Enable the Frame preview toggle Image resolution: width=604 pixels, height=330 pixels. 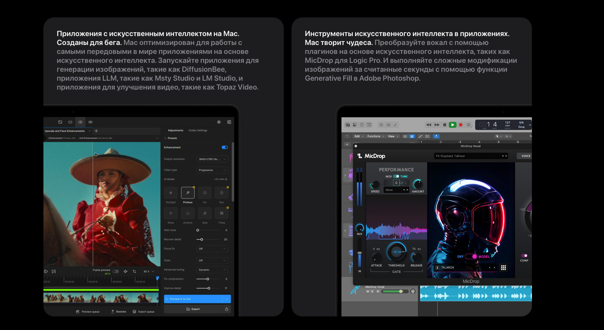(x=116, y=271)
